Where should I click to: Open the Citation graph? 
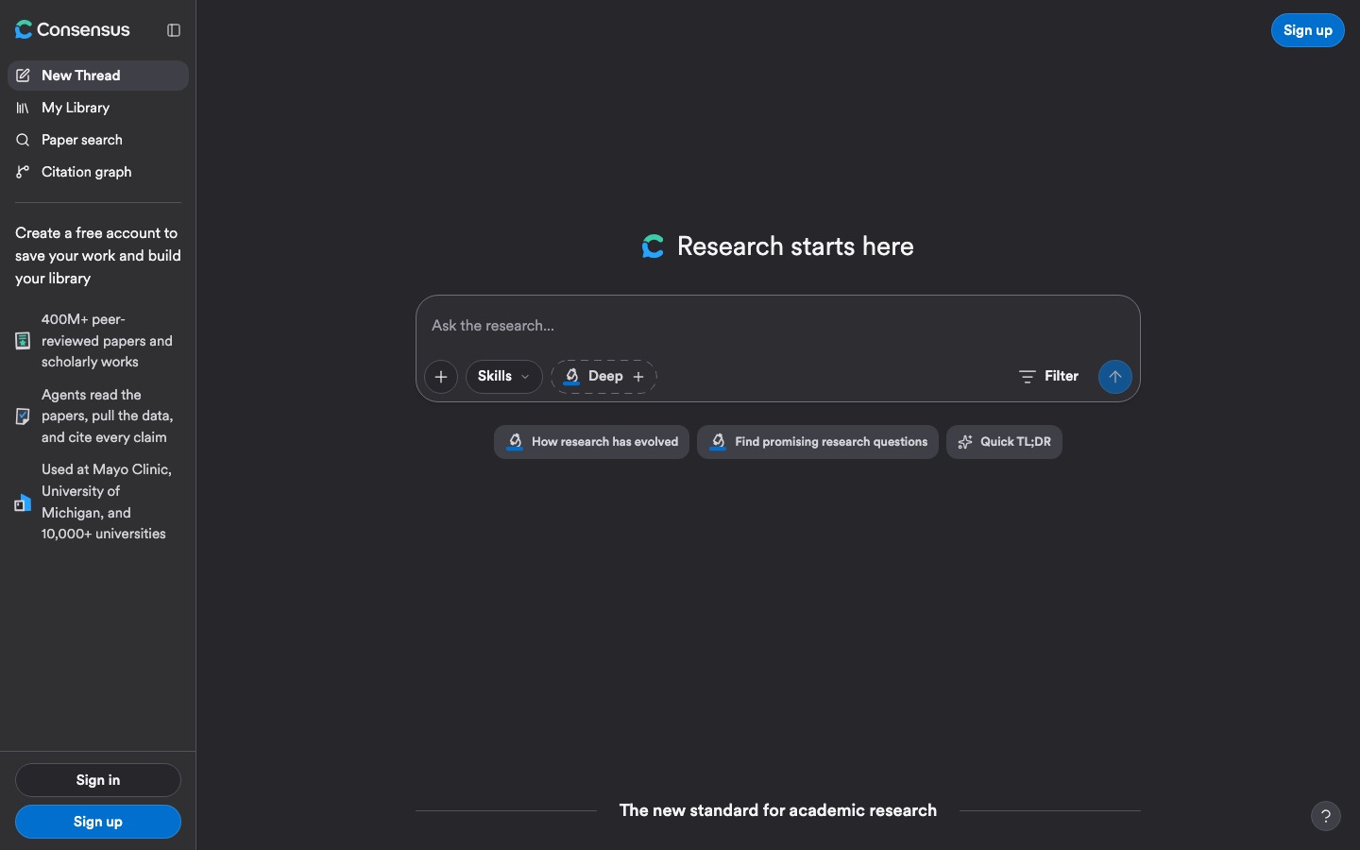98,172
